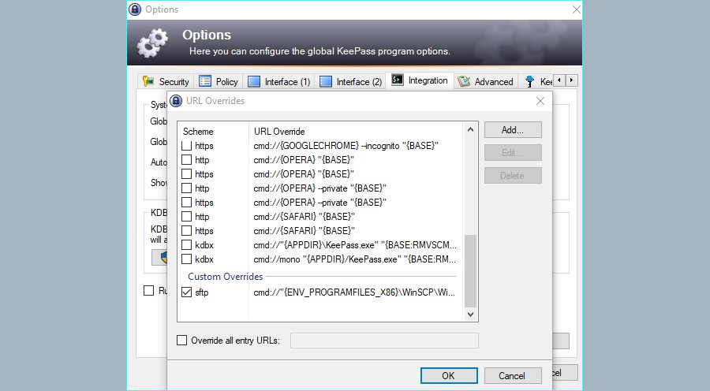Enable https OPERA --private override checkbox

[x=186, y=203]
